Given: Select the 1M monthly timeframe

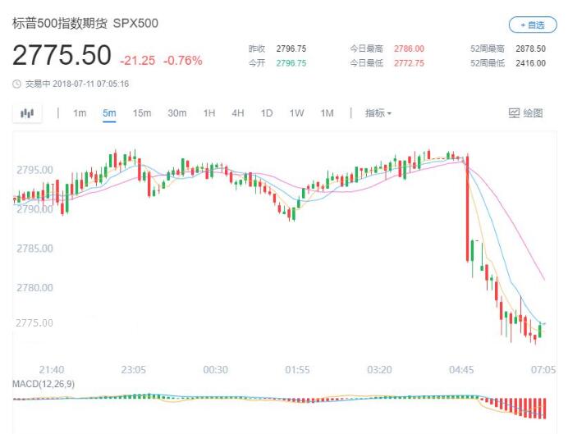Looking at the screenshot, I should (327, 113).
